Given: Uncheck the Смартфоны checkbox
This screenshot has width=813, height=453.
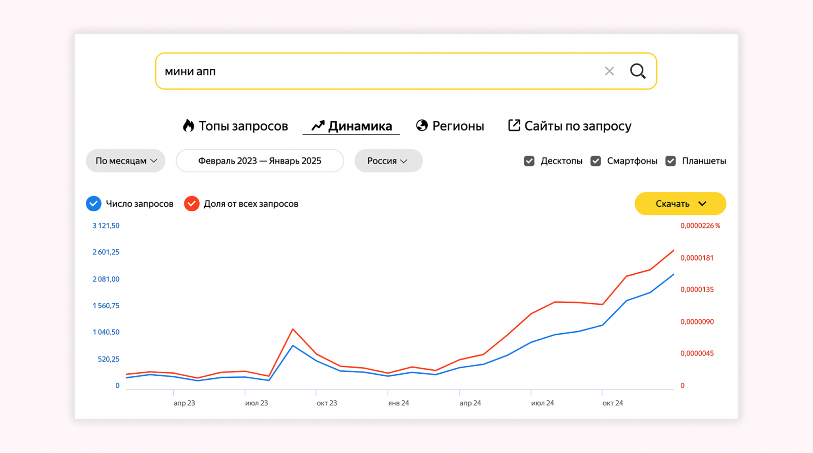Looking at the screenshot, I should point(596,161).
